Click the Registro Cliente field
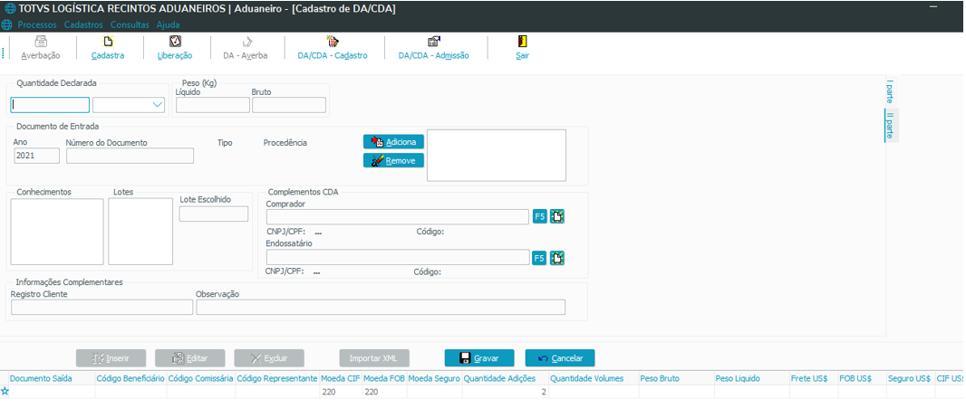Viewport: 966px width, 409px height. (x=101, y=307)
